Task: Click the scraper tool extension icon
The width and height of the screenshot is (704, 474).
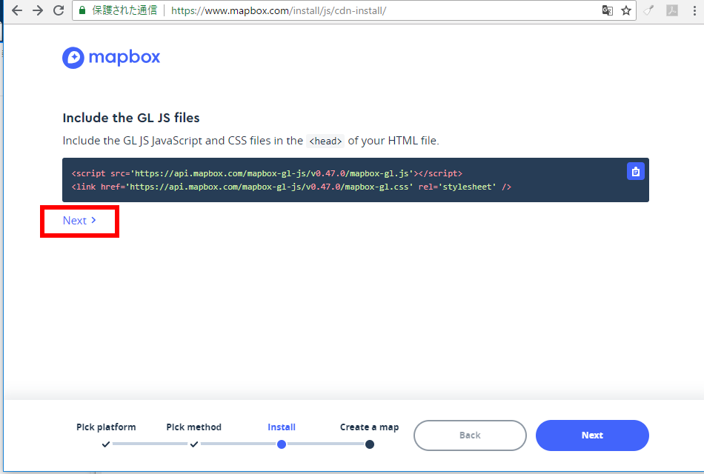Action: (x=649, y=10)
